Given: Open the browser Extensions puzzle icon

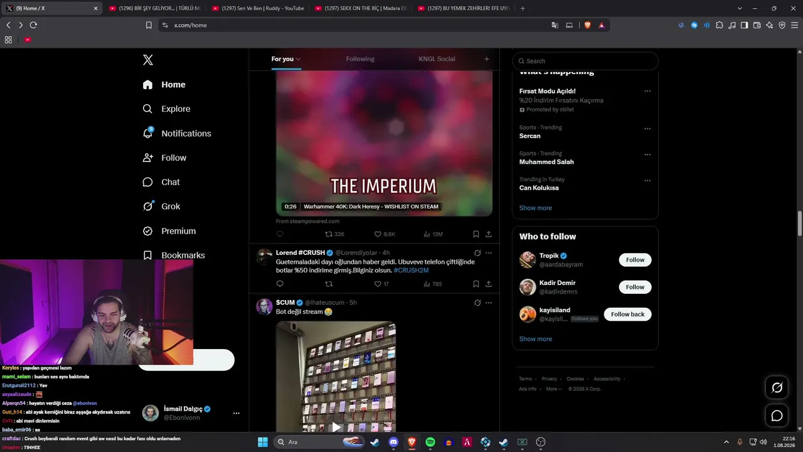Looking at the screenshot, I should [720, 25].
